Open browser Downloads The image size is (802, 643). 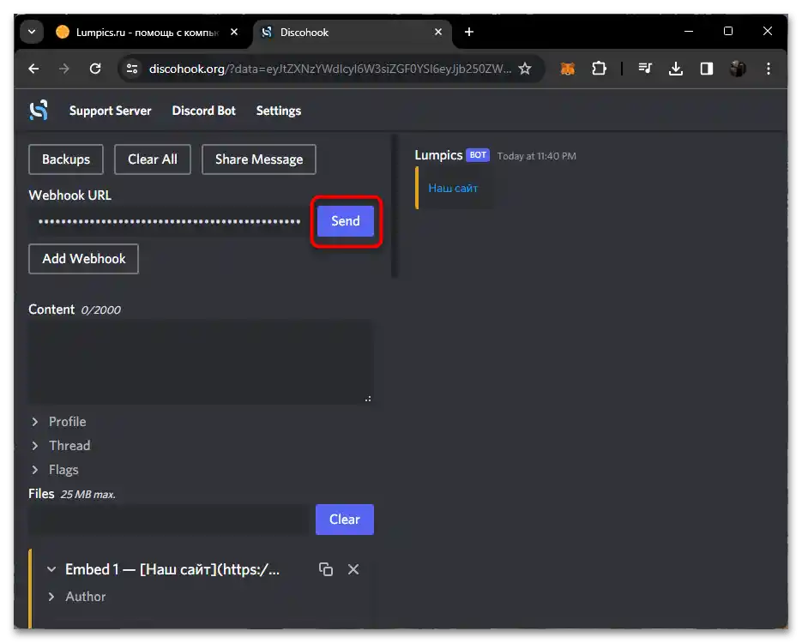coord(676,69)
